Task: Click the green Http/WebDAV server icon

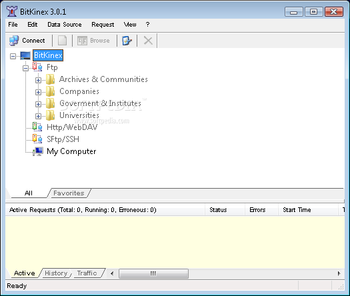Action: coord(37,127)
